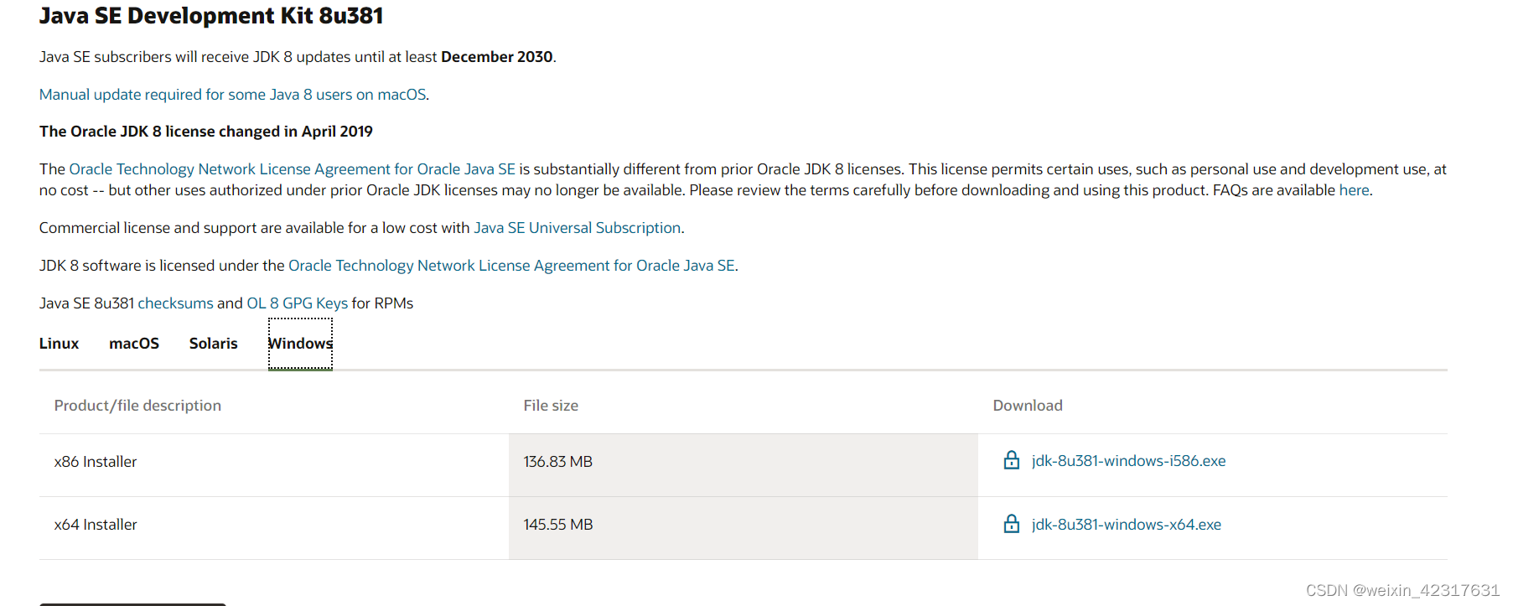Screen dimensions: 1513x606
Task: Click the 'x64 Installer' row description
Action: 96,525
